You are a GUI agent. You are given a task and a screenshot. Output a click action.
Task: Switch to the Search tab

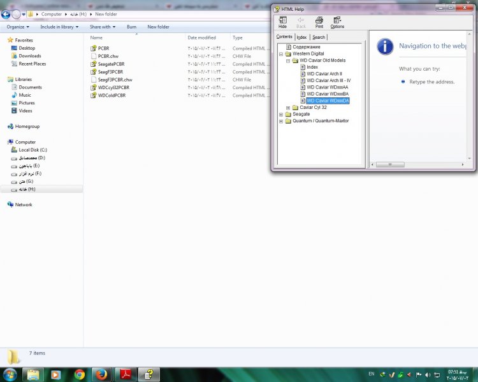tap(319, 37)
